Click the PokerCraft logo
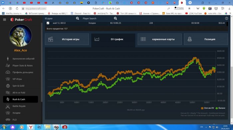This screenshot has width=233, height=130. coord(21,20)
